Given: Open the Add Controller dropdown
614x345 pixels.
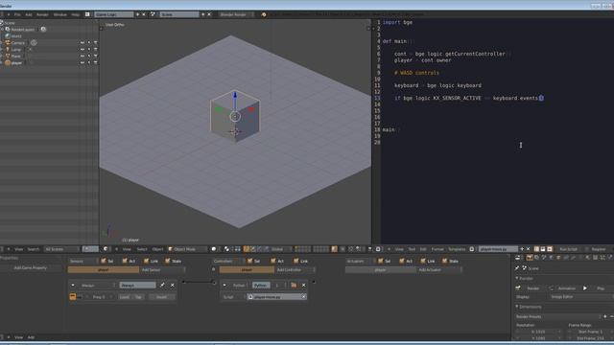Looking at the screenshot, I should pos(295,270).
